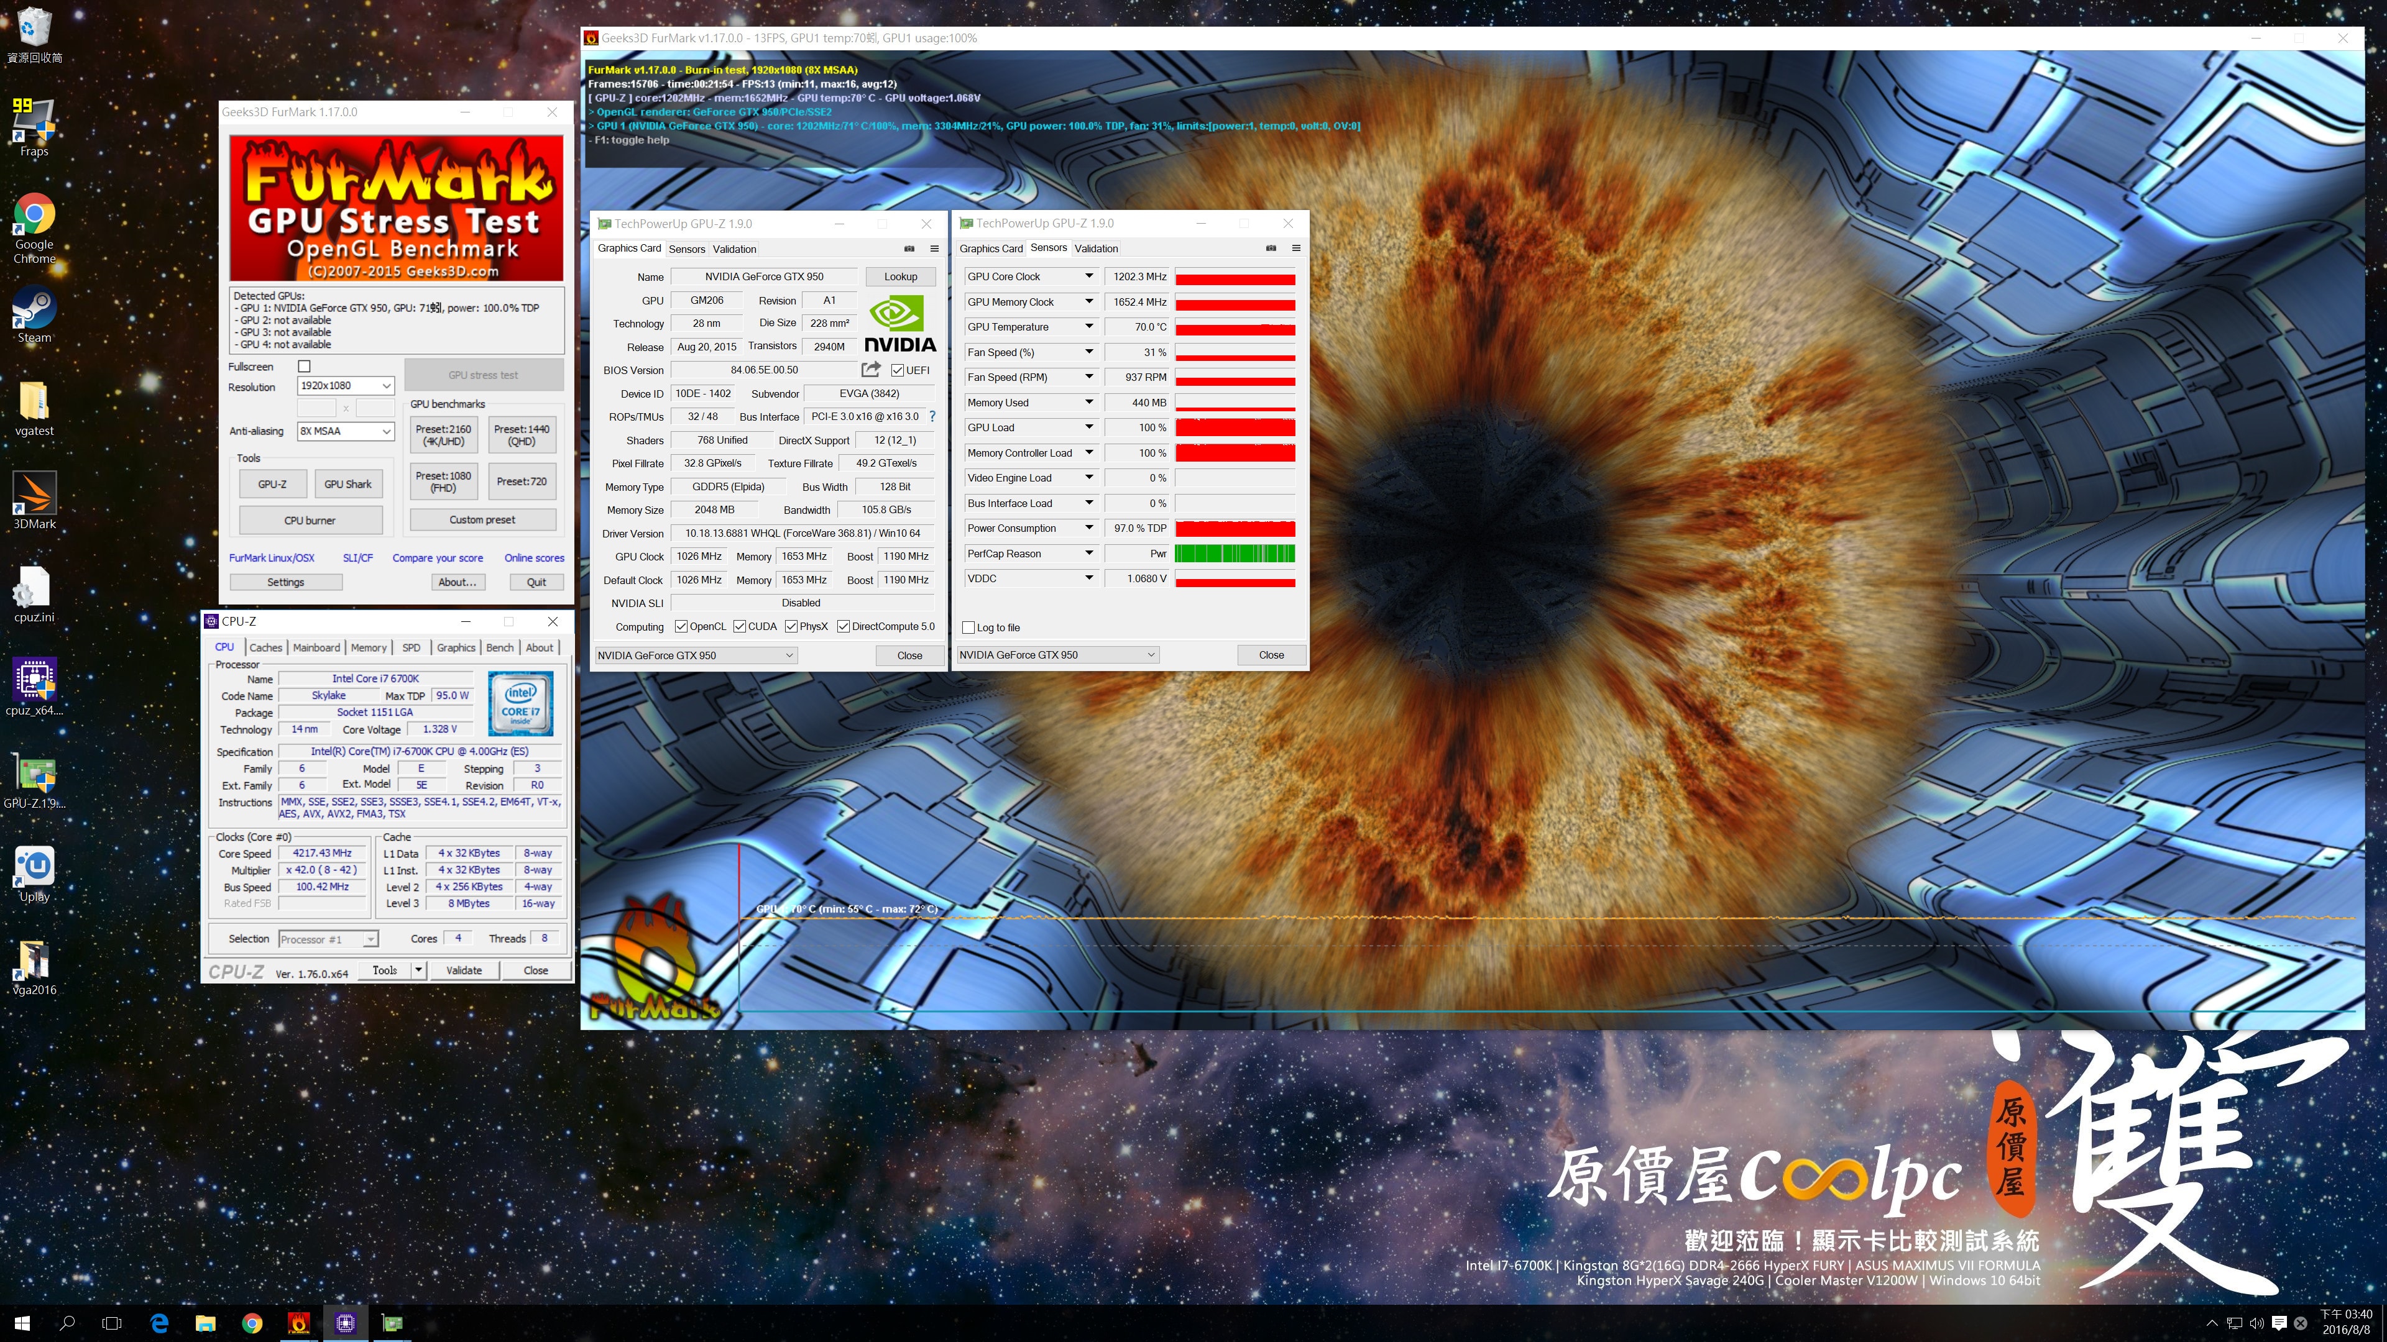Screen dimensions: 2387x1342
Task: Click the BIOS share/export icon in GPU-Z
Action: click(870, 370)
